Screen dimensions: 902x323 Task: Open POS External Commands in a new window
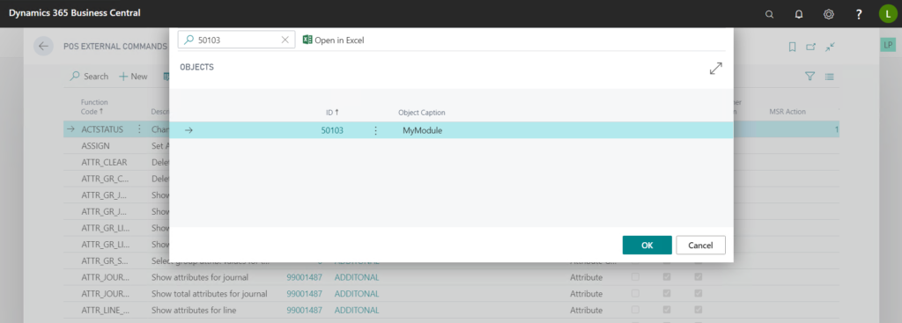point(810,48)
